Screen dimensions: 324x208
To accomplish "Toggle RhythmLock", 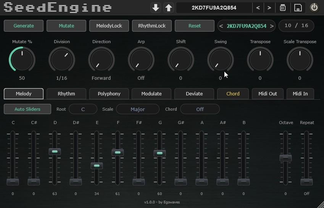I will 152,26.
